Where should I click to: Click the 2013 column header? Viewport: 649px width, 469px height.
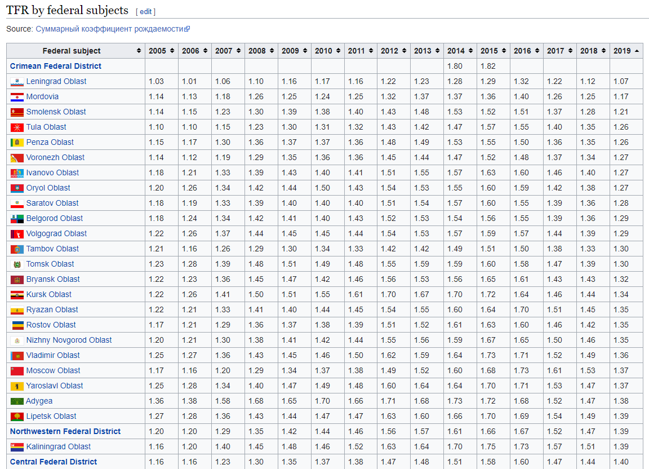pos(427,51)
